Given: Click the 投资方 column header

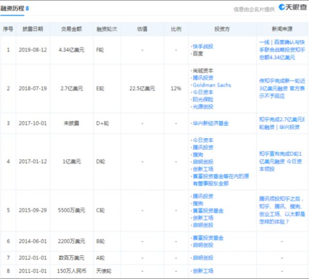Looking at the screenshot, I should click(x=223, y=29).
